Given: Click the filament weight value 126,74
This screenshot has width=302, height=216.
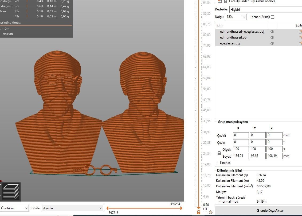Looking at the screenshot, I should (261, 175).
